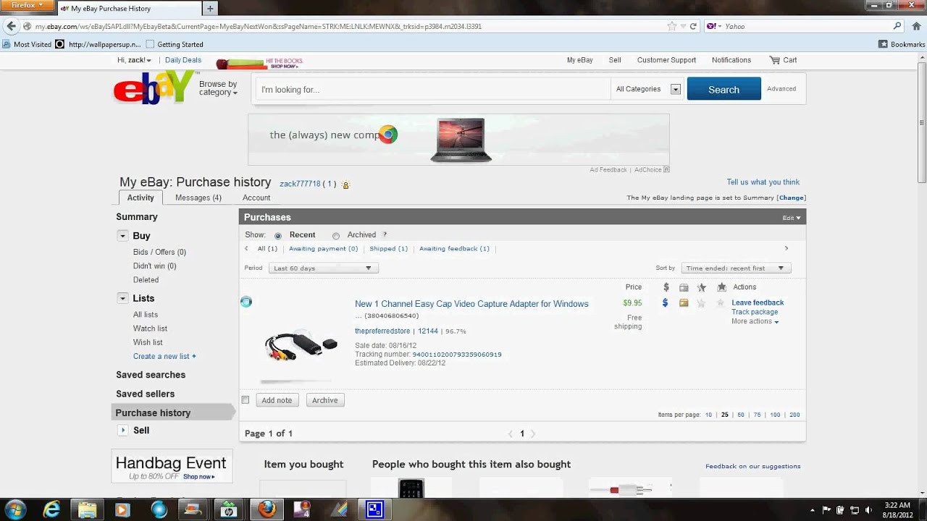Click the blue Search button
The image size is (927, 521).
click(x=723, y=89)
